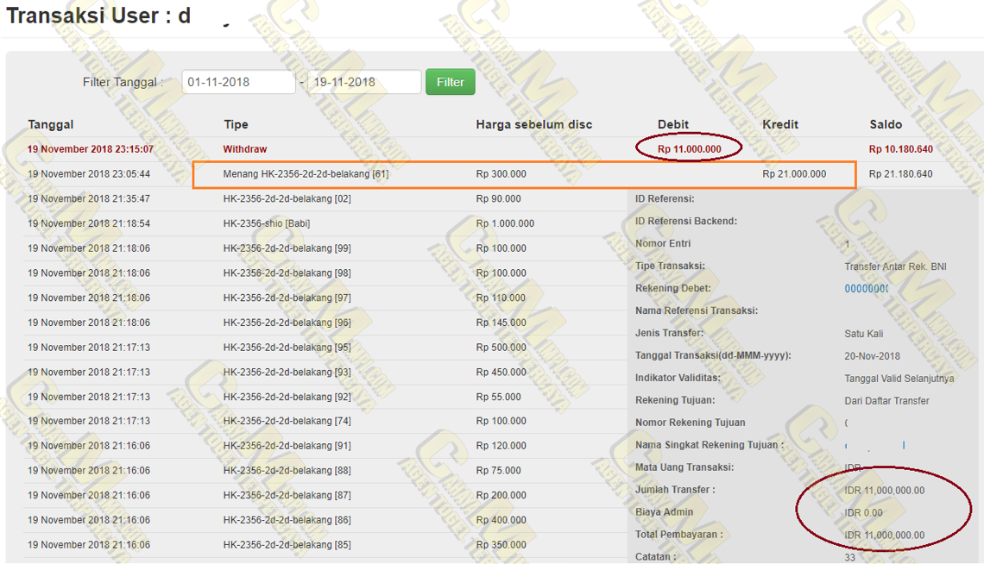Click the Rp 21.000.000 credit amount
The image size is (984, 564).
(x=794, y=174)
